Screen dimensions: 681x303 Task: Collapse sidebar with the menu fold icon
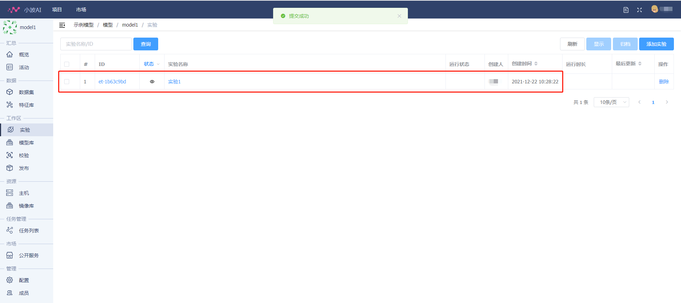pos(62,25)
